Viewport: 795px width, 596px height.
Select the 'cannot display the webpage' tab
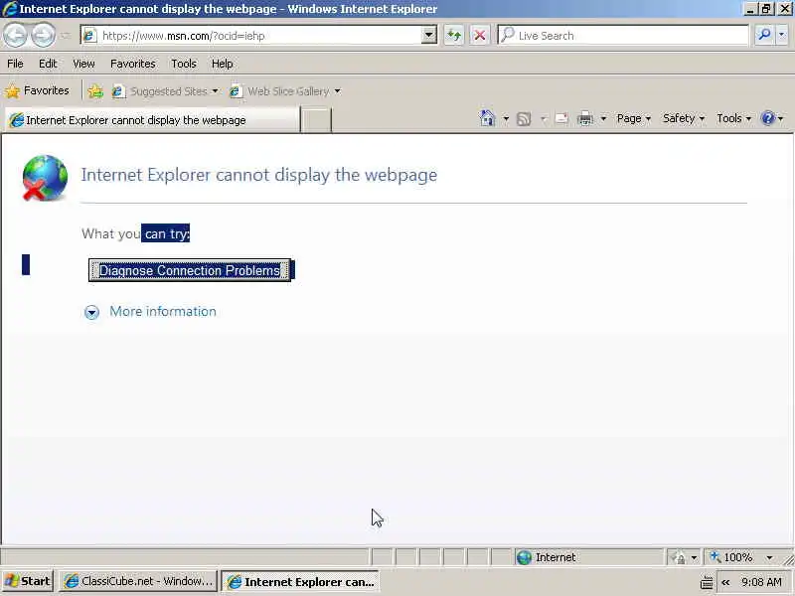pyautogui.click(x=152, y=120)
